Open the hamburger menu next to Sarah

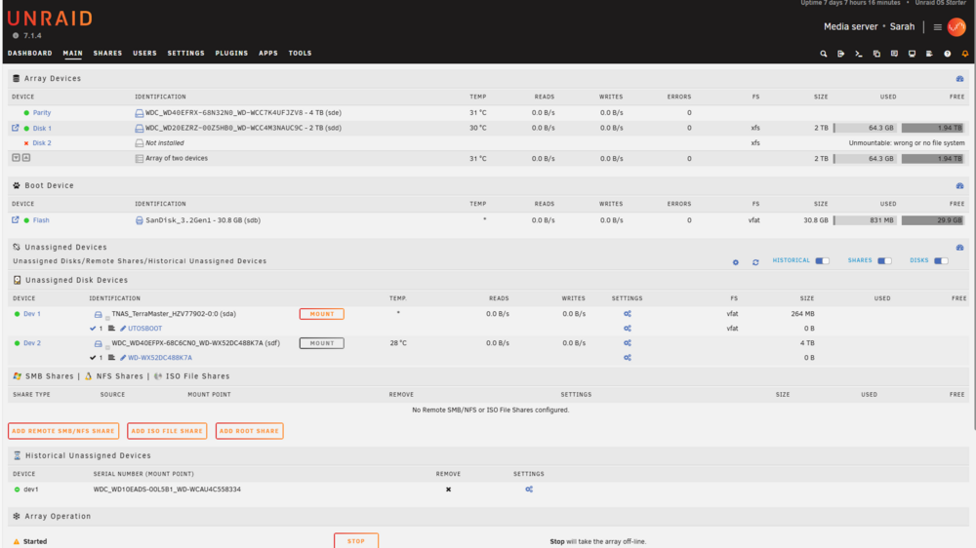pyautogui.click(x=937, y=27)
